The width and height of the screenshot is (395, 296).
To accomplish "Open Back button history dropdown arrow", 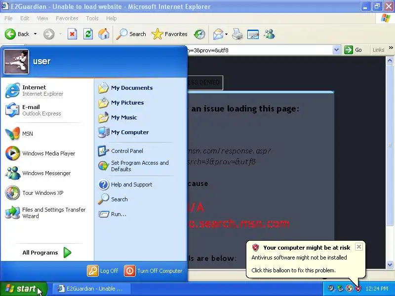I will [x=35, y=34].
